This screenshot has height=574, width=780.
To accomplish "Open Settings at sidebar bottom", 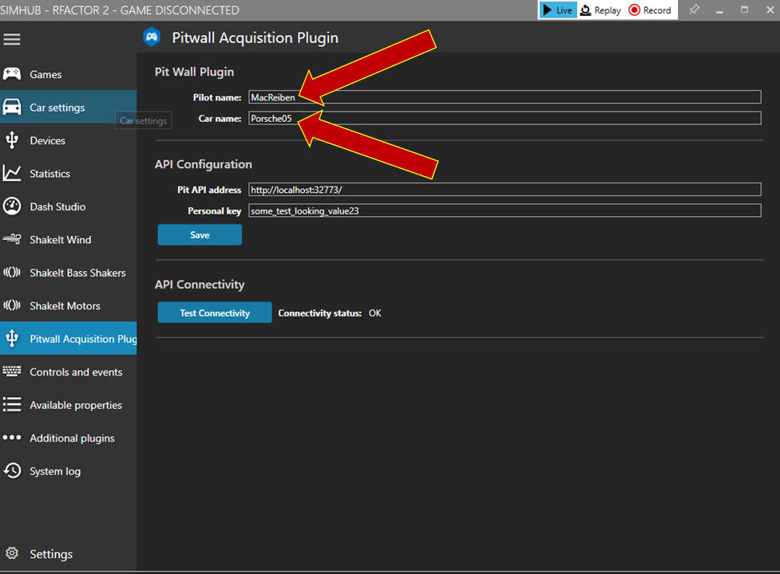I will coord(68,553).
